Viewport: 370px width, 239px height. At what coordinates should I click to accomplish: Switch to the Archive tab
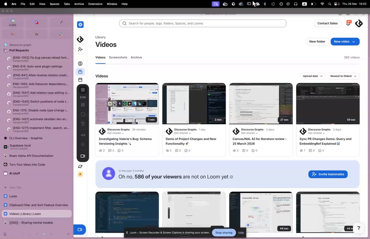136,57
